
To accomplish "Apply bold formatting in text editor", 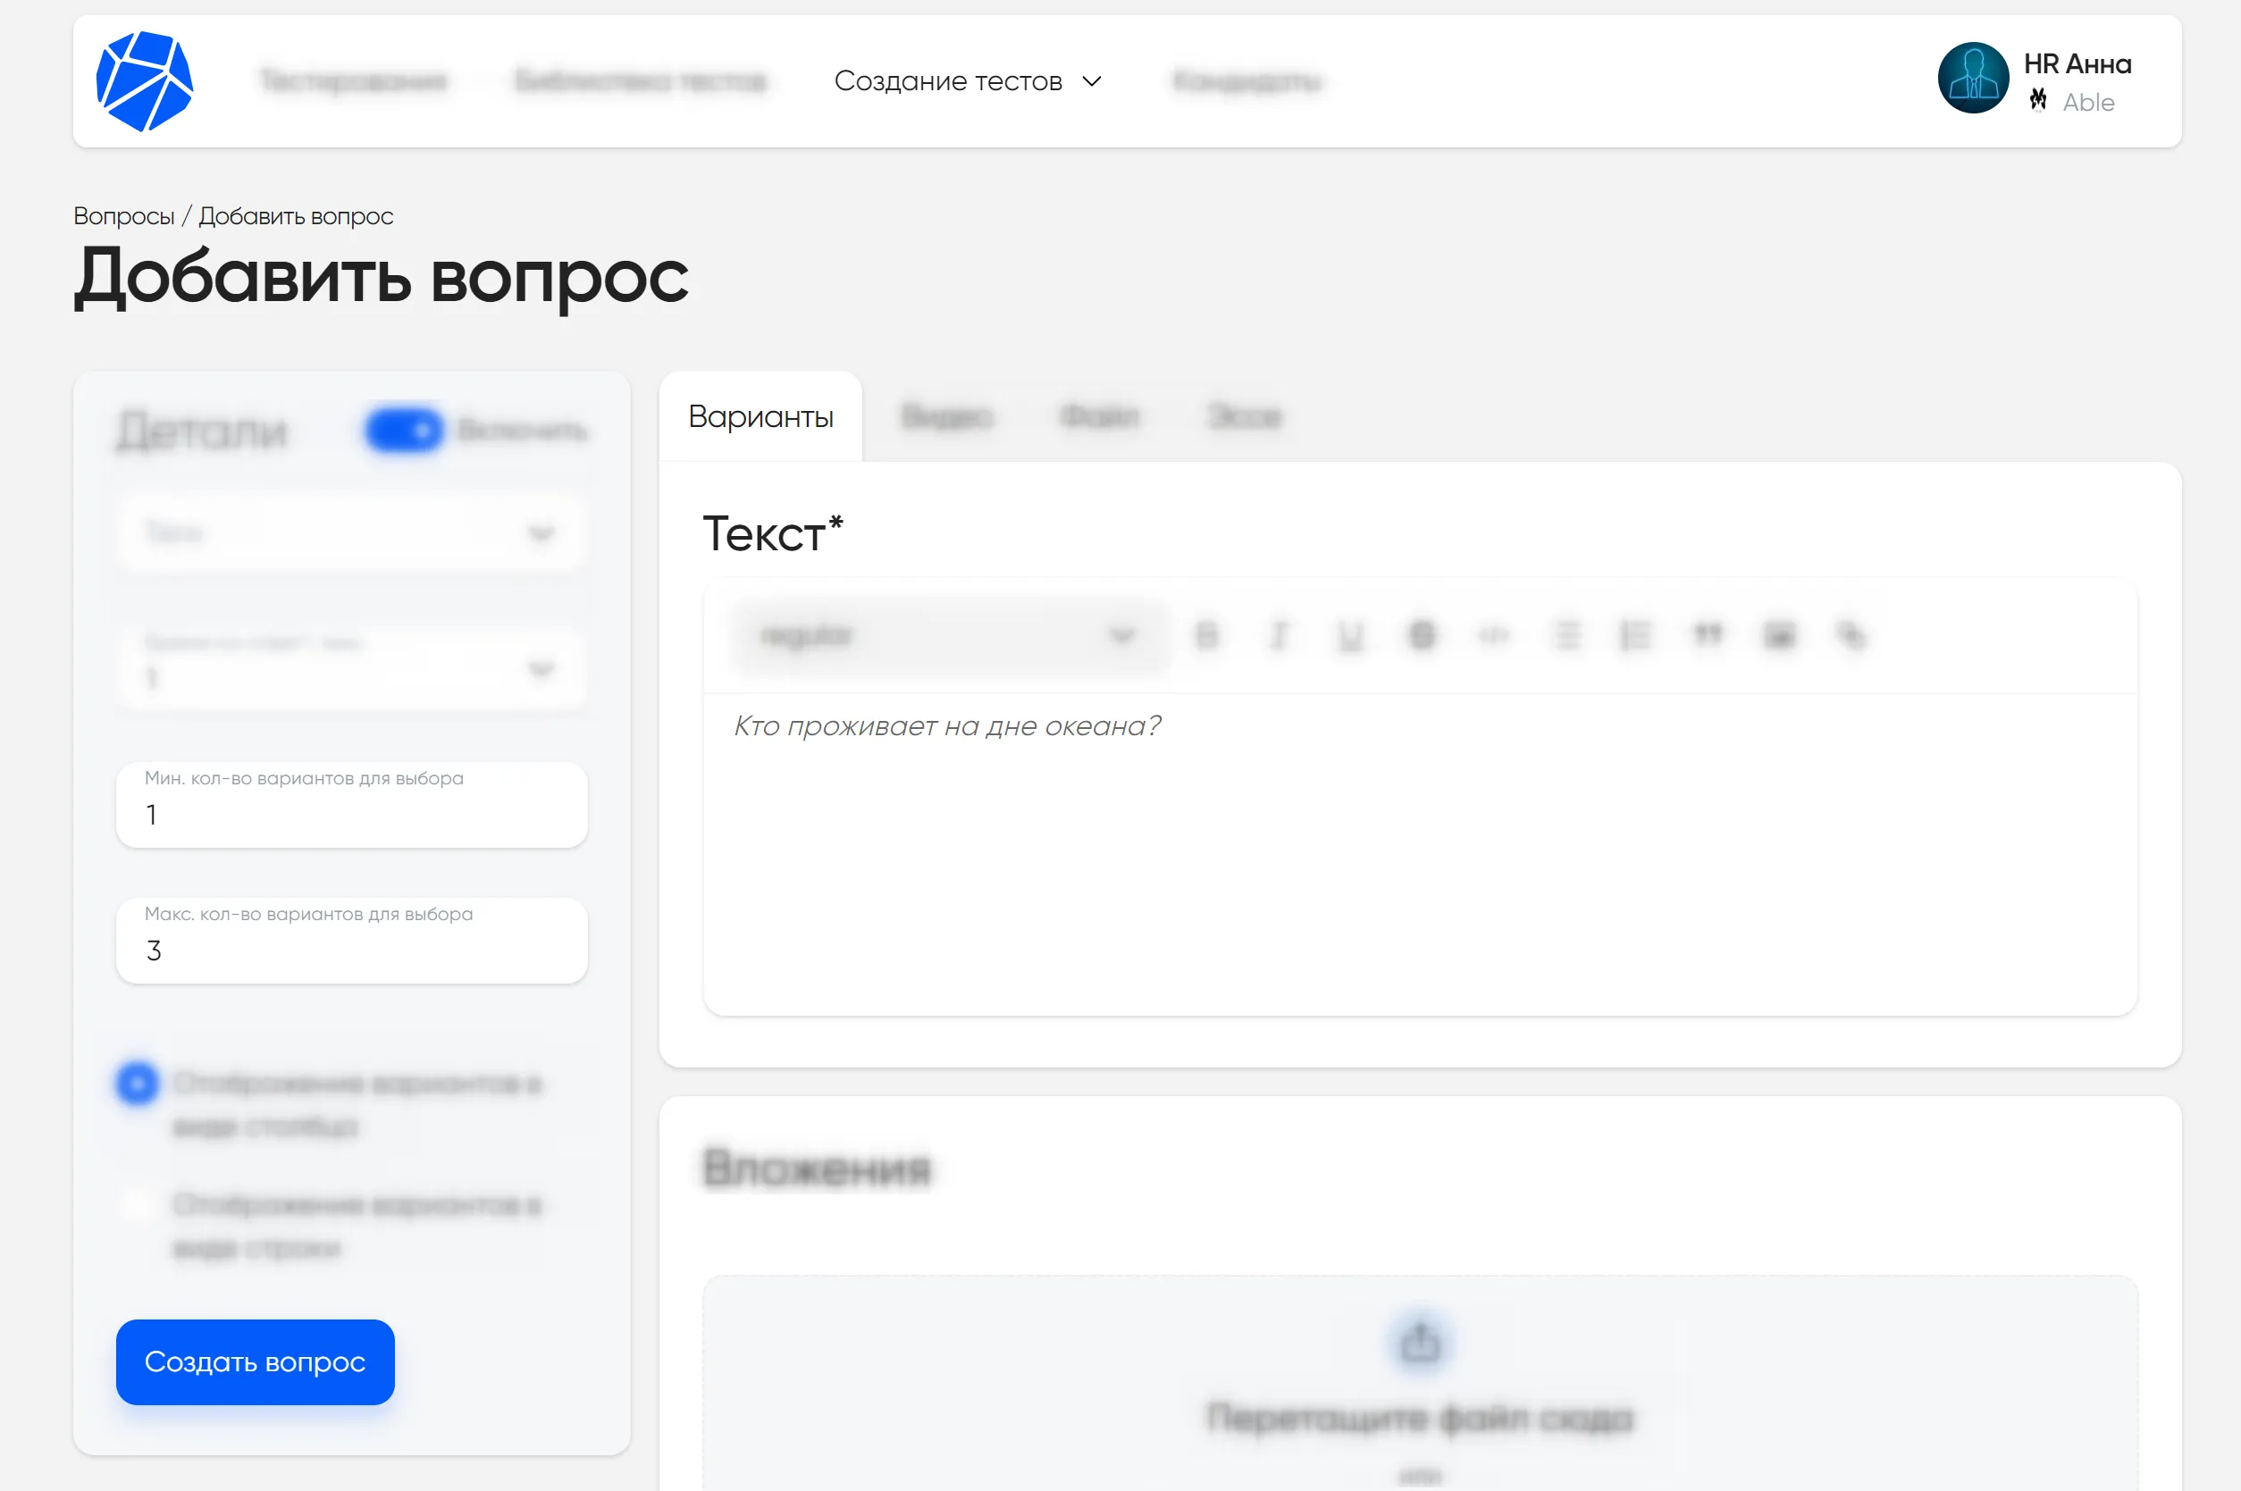I will (1208, 635).
